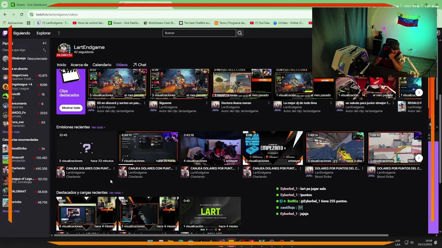Show next clips with carousel arrow
This screenshot has height=248, width=442.
click(419, 92)
